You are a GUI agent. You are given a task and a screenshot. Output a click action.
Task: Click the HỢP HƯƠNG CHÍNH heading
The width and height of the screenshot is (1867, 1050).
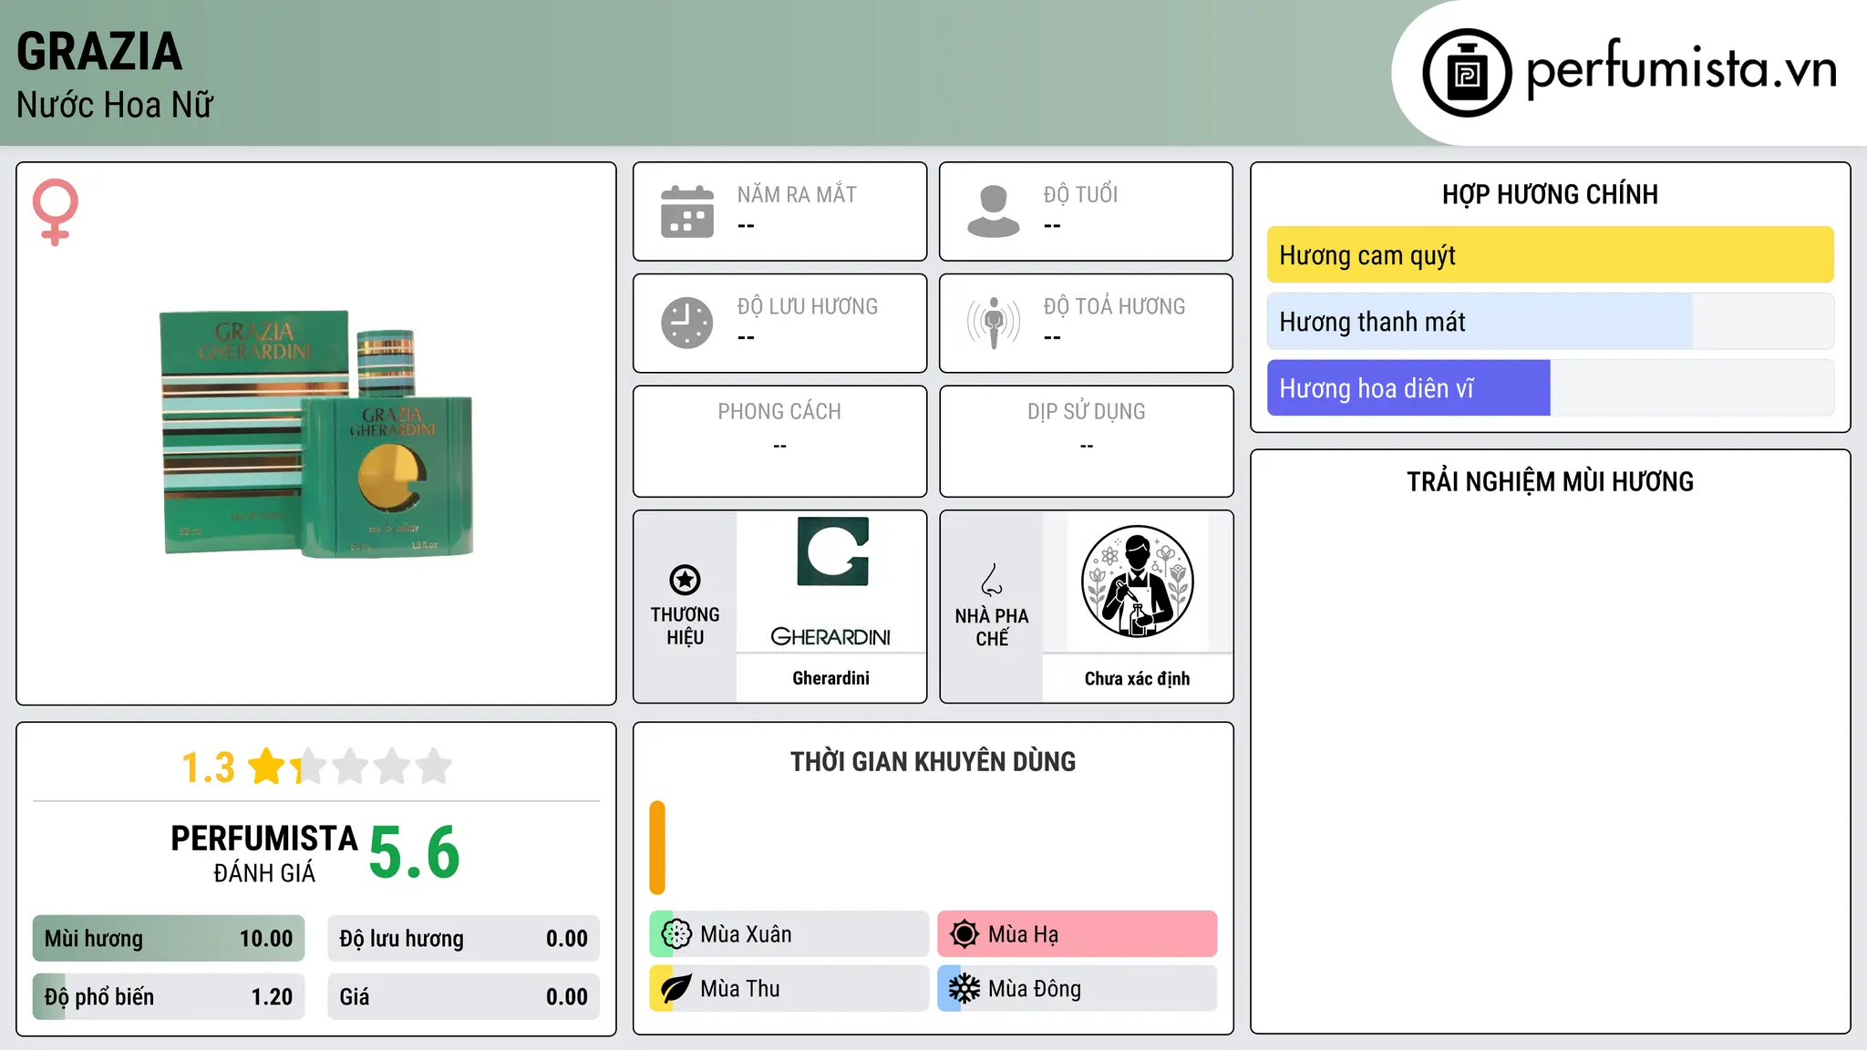1550,194
